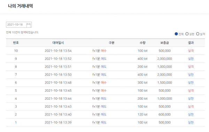This screenshot has width=209, height=132.
Task: Select the 전체 radio button
Action: click(x=176, y=34)
